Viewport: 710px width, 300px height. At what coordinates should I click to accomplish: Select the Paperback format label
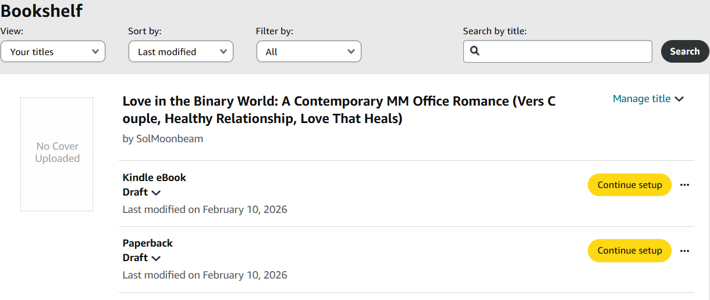[x=148, y=243]
